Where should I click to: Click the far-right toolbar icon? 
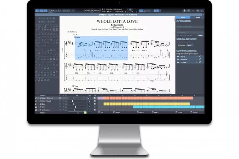(202, 10)
